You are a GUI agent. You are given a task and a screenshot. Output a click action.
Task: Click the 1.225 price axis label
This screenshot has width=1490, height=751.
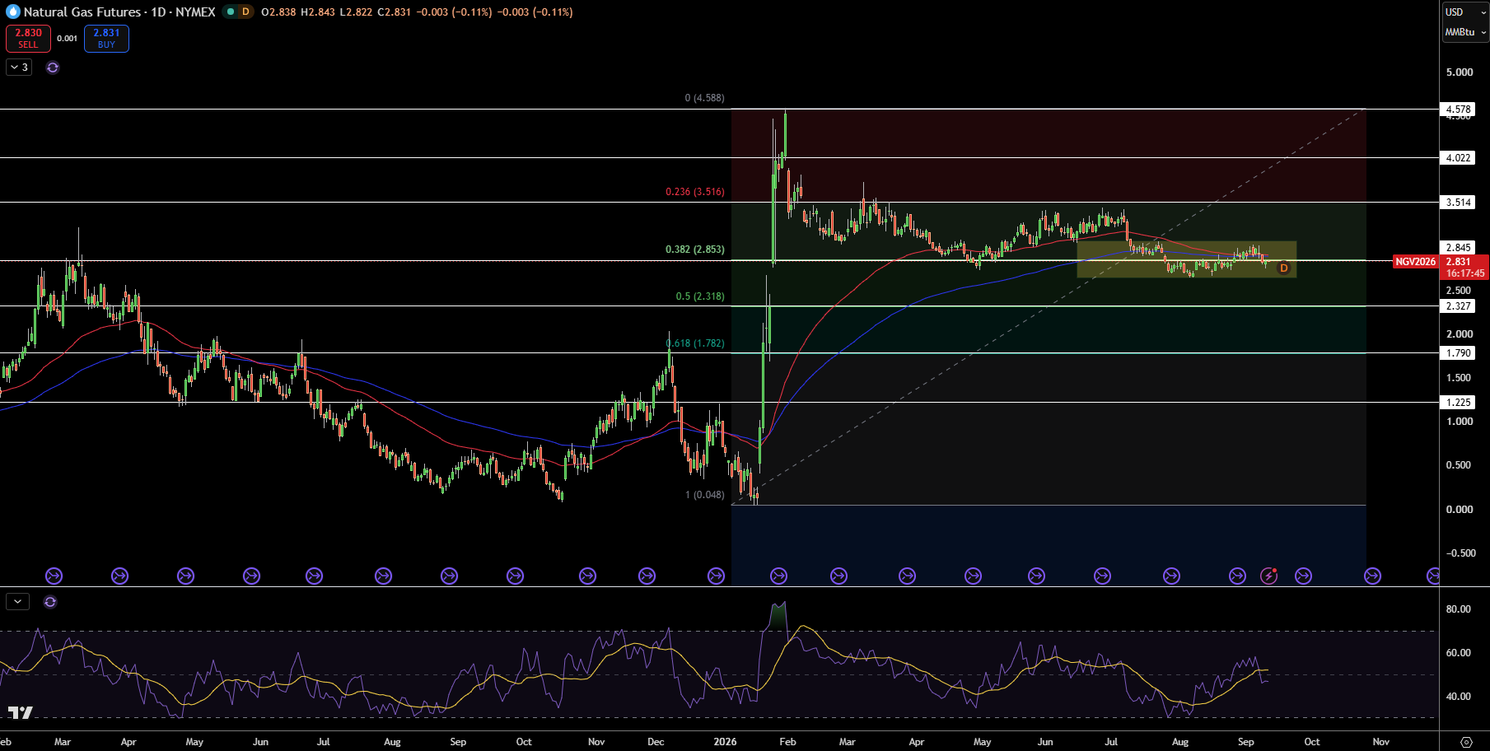coord(1458,402)
